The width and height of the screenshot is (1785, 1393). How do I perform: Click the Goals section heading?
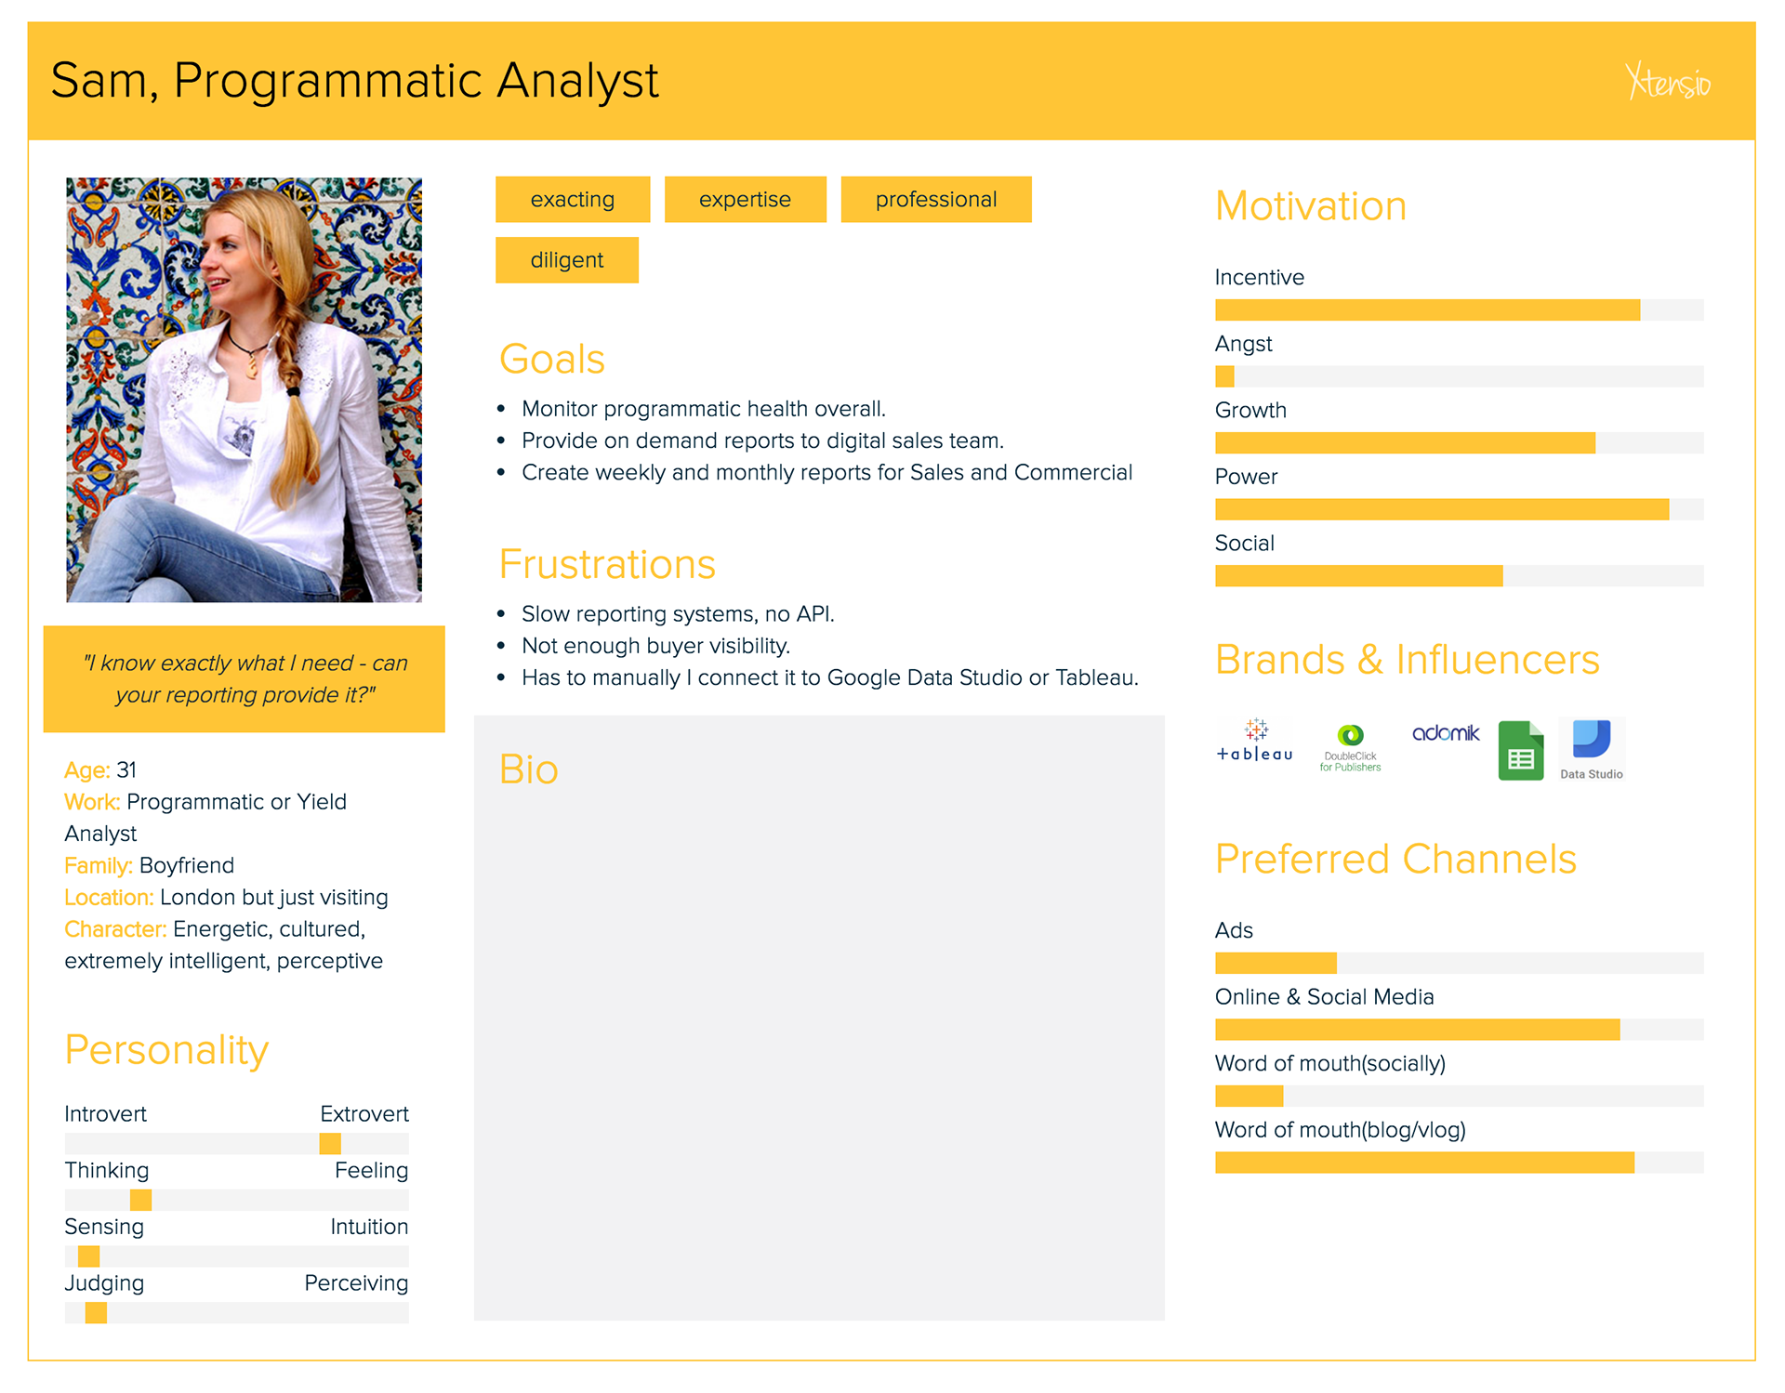point(551,360)
